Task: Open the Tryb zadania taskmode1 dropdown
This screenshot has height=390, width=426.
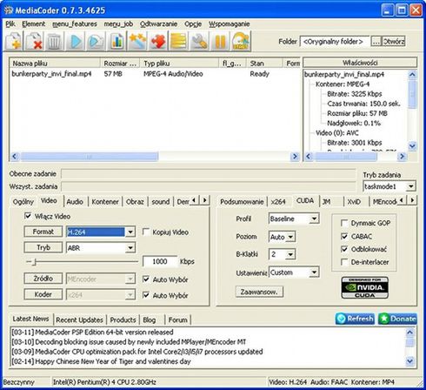Action: (x=410, y=186)
